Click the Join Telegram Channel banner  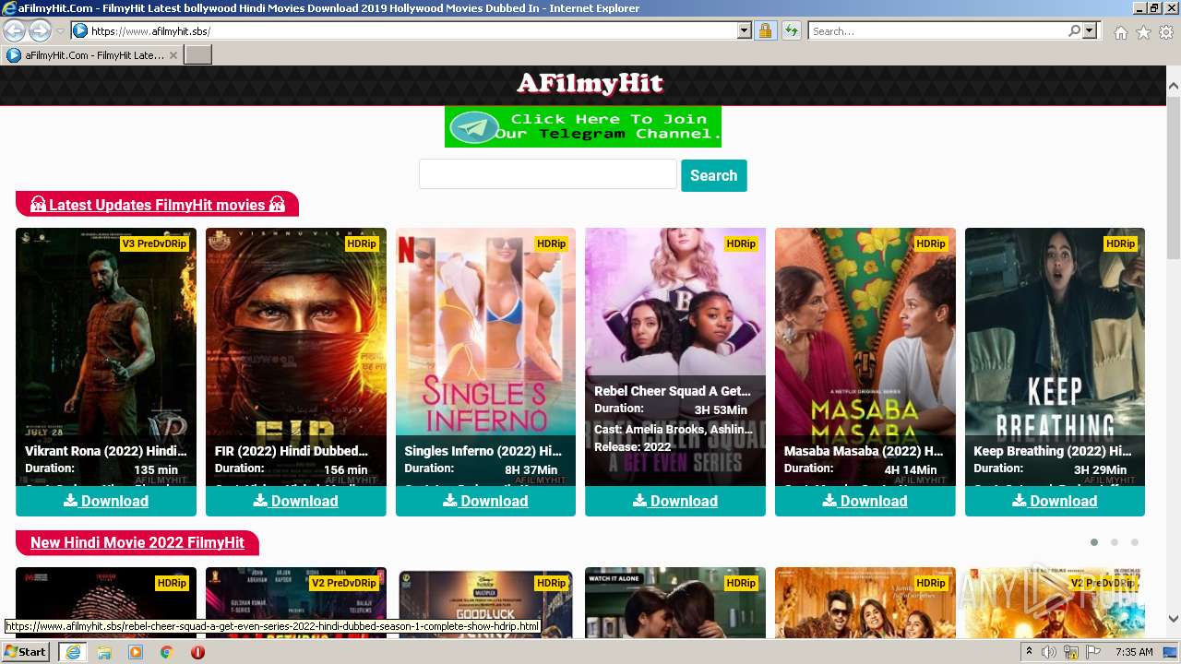point(583,126)
